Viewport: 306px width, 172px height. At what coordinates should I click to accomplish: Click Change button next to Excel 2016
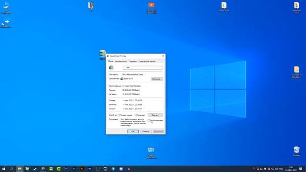pyautogui.click(x=157, y=79)
